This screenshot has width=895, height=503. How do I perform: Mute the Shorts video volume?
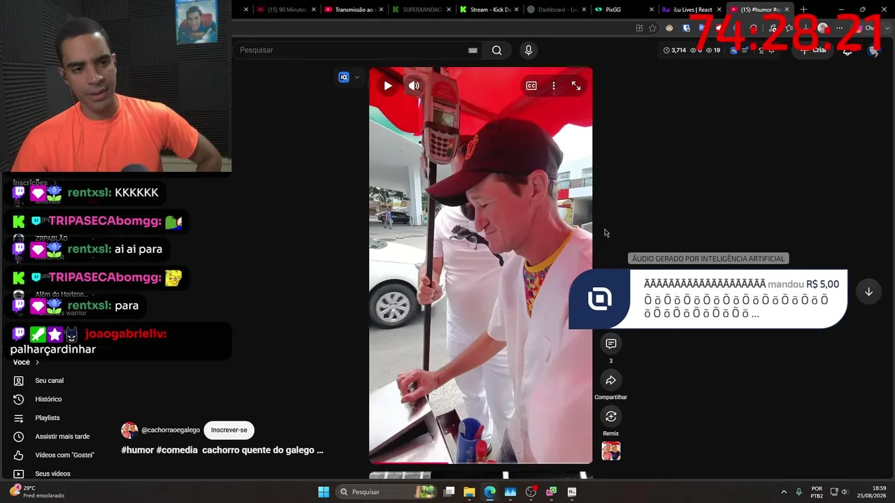[x=414, y=86]
